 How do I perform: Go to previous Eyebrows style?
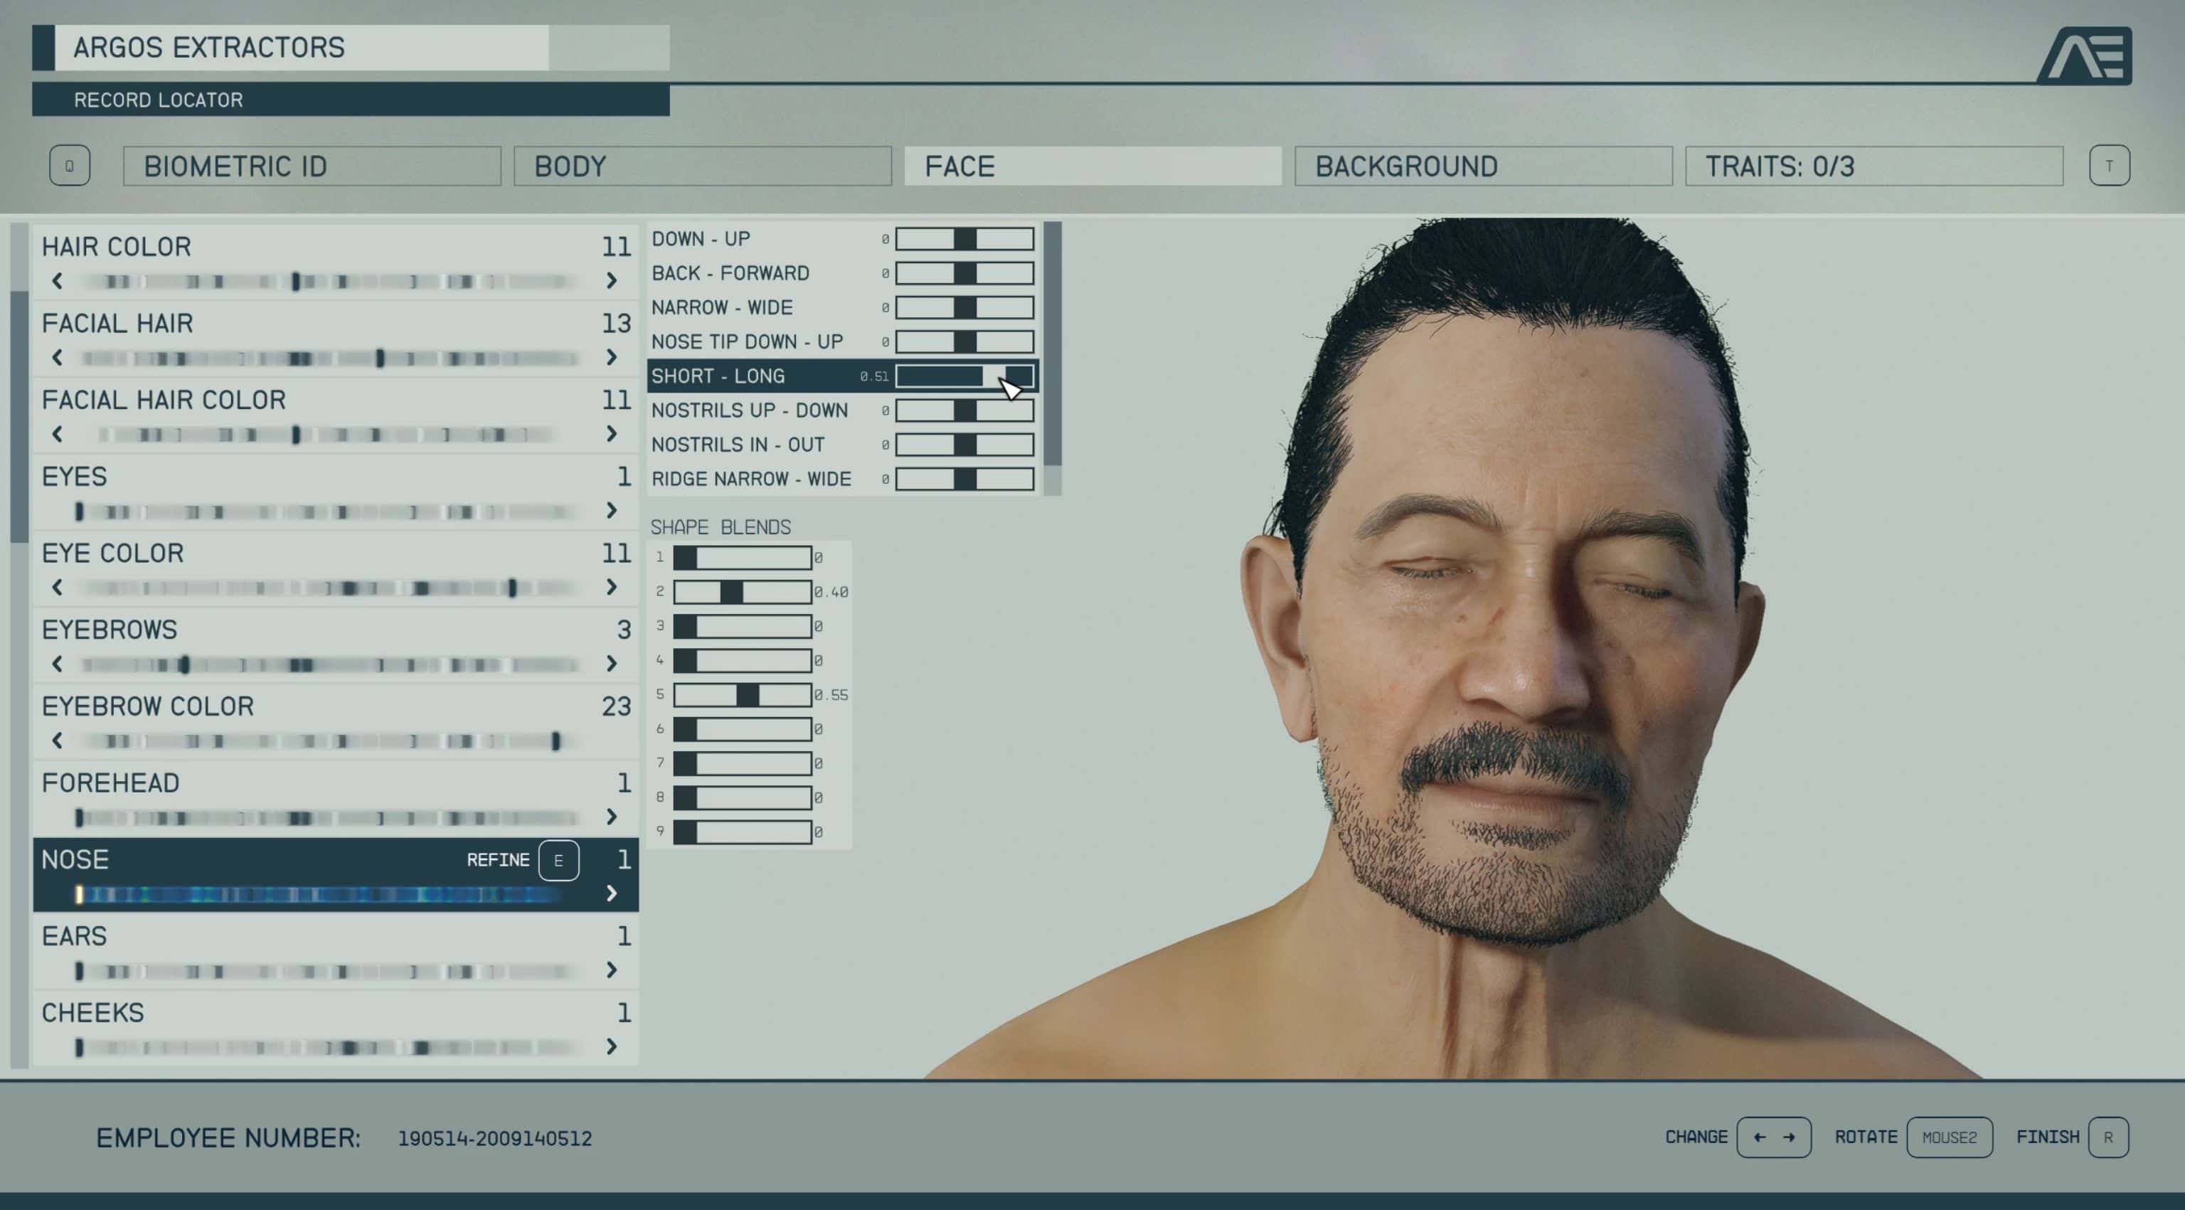(x=58, y=664)
